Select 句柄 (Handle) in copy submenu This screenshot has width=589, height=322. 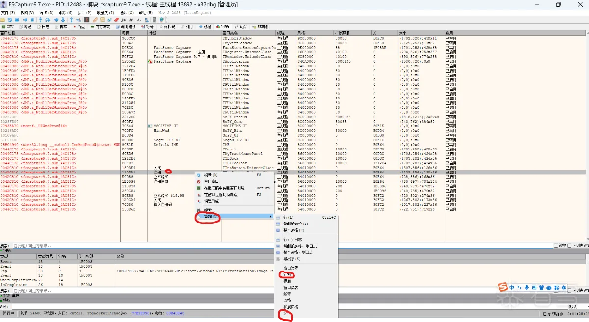[x=306, y=275]
